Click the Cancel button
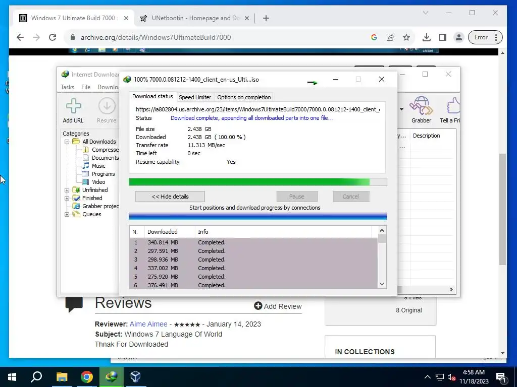 tap(350, 197)
